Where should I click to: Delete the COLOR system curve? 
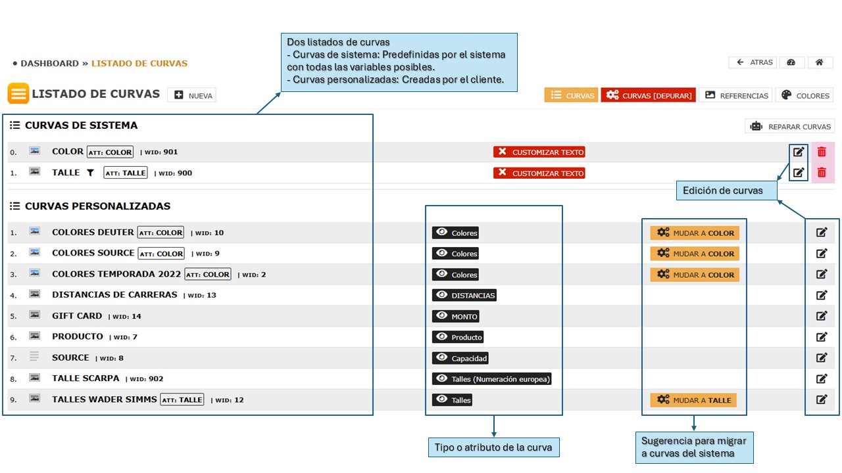(x=822, y=152)
